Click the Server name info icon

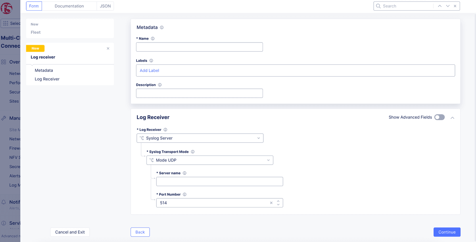click(184, 173)
